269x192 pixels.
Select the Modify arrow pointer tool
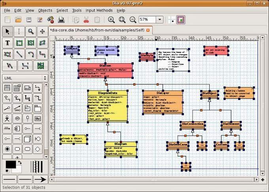8,31
